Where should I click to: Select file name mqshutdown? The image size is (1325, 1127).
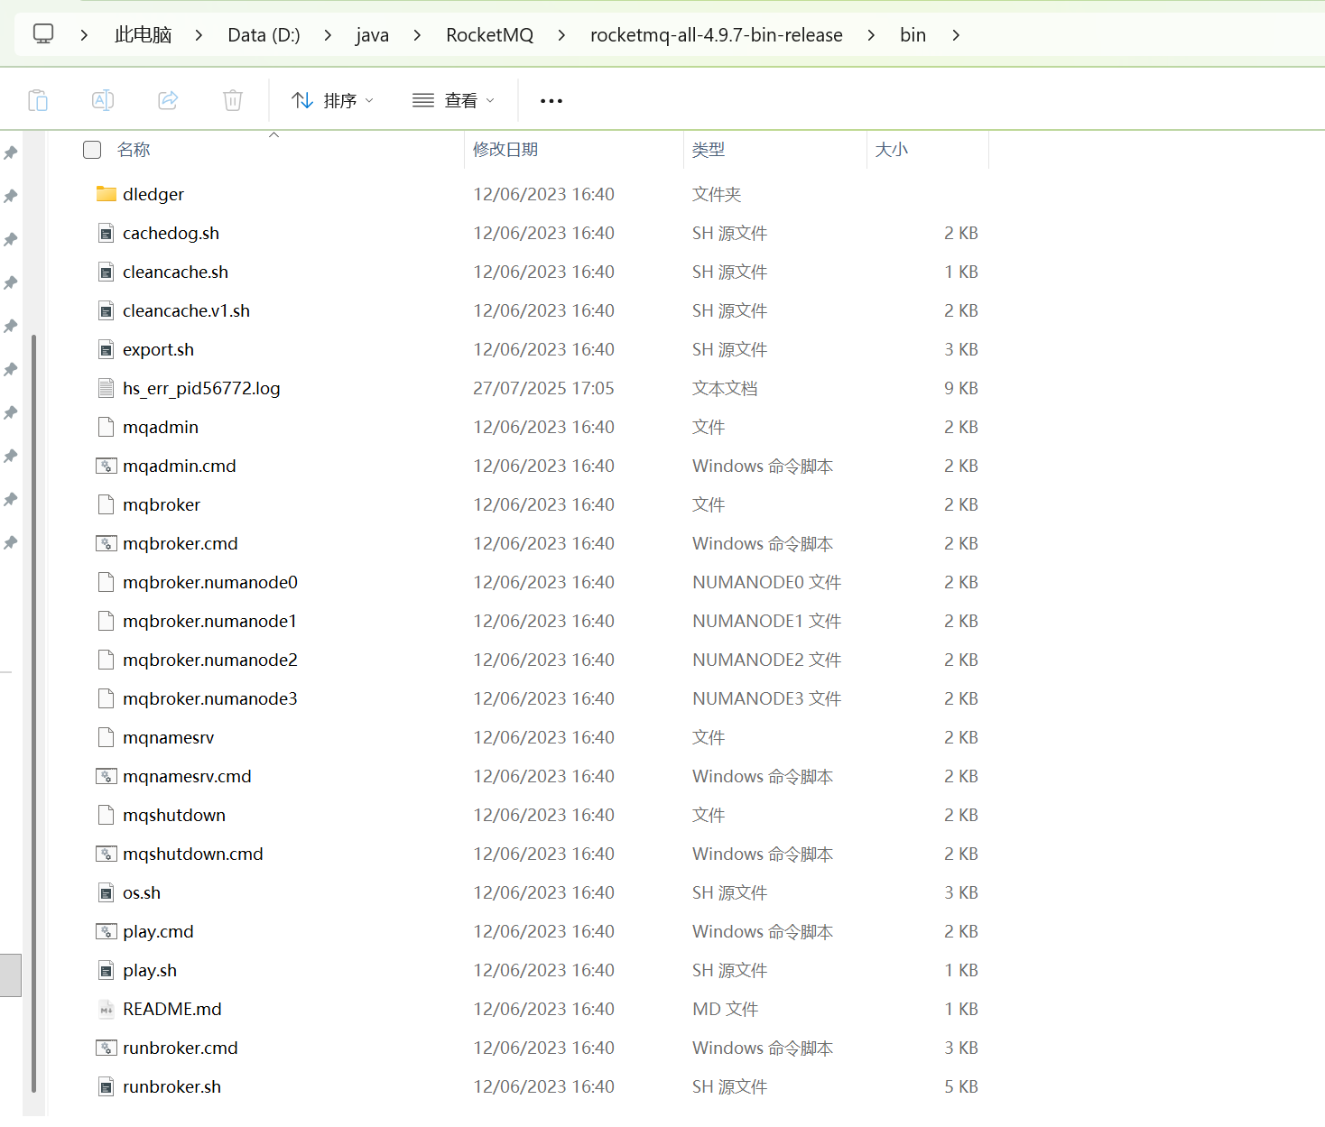(174, 815)
